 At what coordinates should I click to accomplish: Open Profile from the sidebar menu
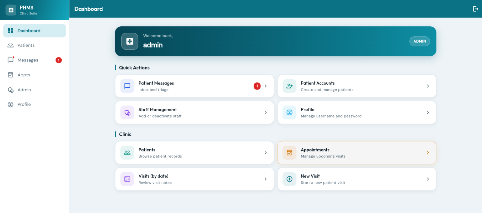tap(35, 104)
